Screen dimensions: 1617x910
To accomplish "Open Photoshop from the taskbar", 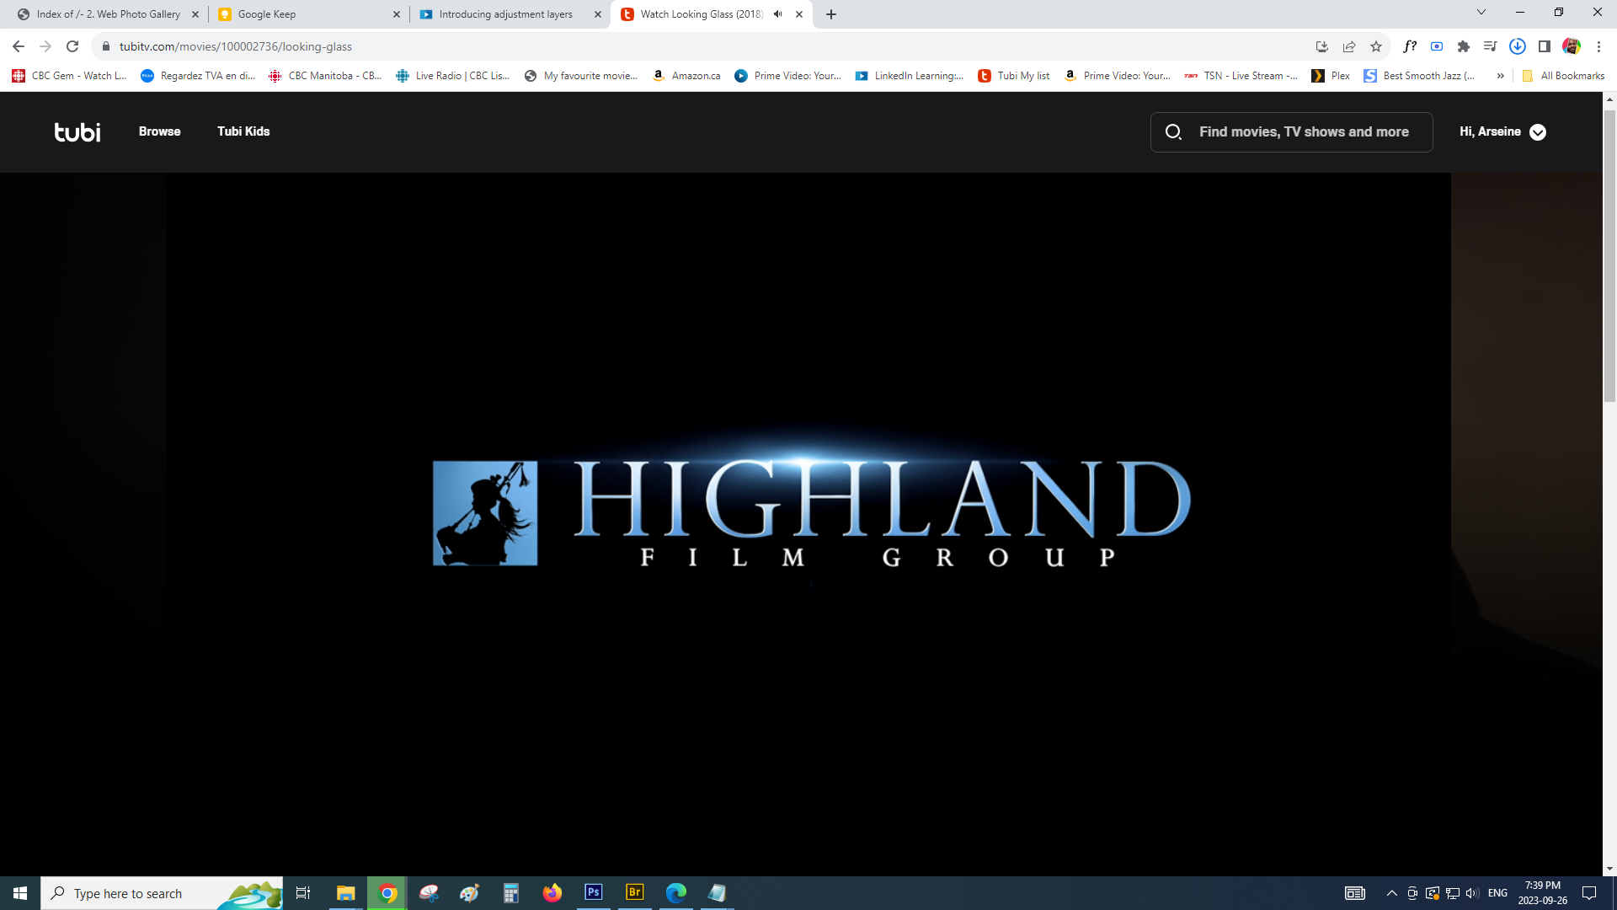I will point(594,892).
